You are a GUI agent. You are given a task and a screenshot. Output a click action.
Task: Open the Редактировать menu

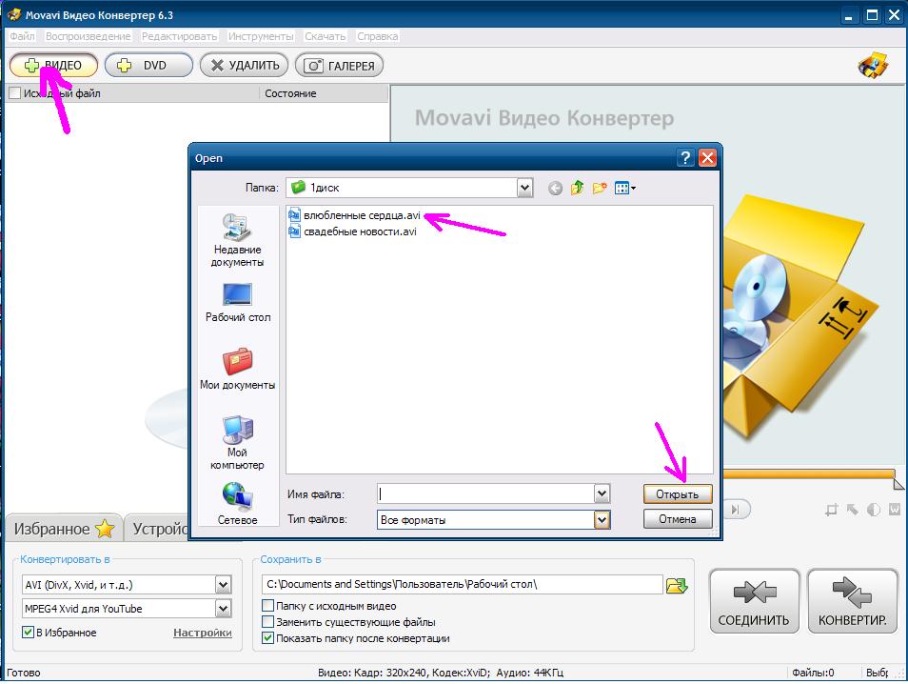coord(179,36)
